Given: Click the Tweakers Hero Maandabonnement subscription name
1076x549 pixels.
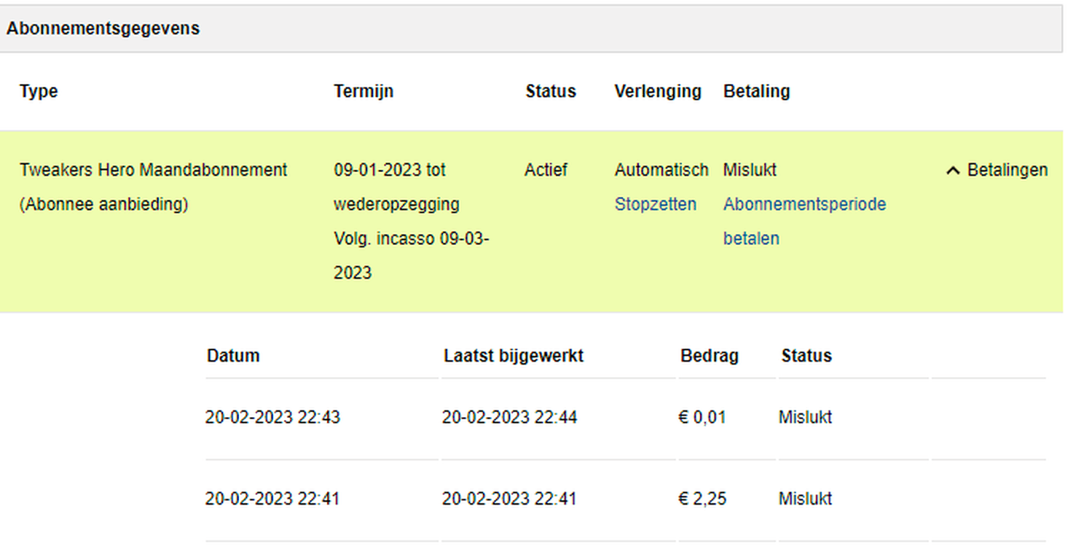Looking at the screenshot, I should point(153,171).
